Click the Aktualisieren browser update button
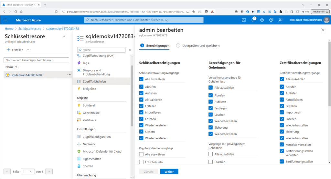Image resolution: width=331 pixels, height=179 pixels. point(320,12)
